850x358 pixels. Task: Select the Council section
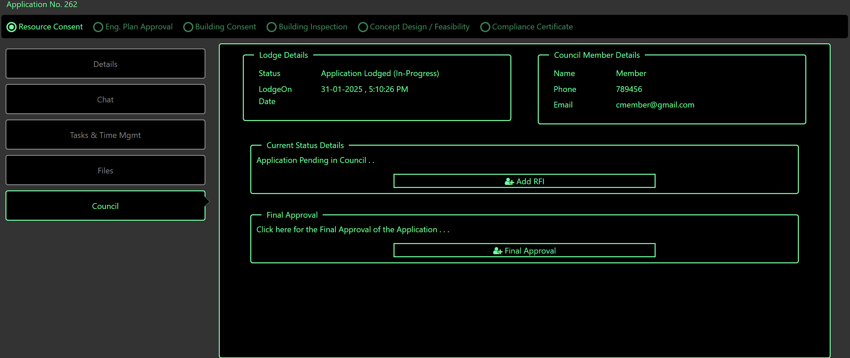[x=105, y=206]
